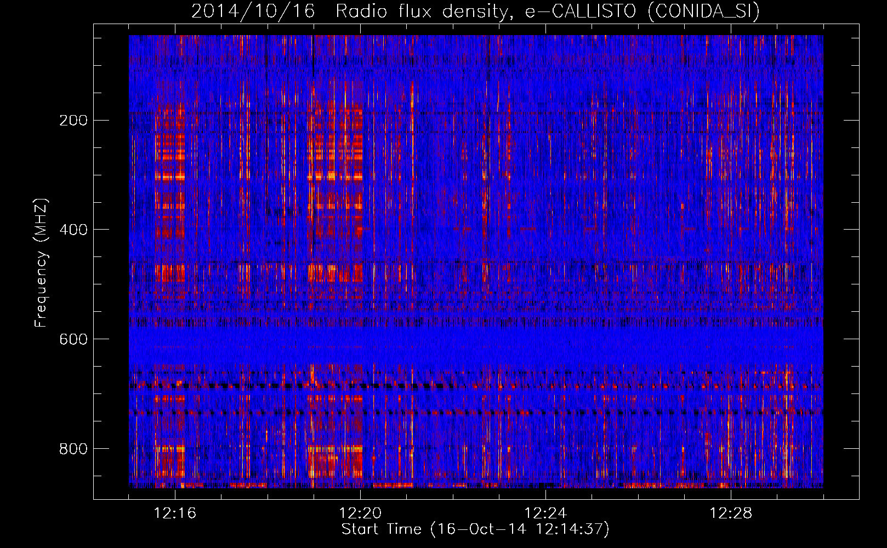Click the 'Frequency (MHZ)' y-axis label
The image size is (887, 548).
coord(41,263)
